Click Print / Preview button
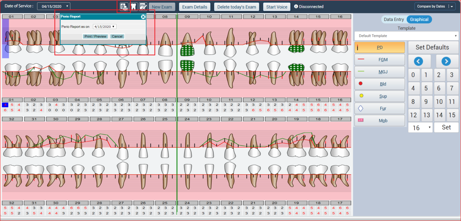Viewport: 461px width, 221px height. click(x=95, y=37)
